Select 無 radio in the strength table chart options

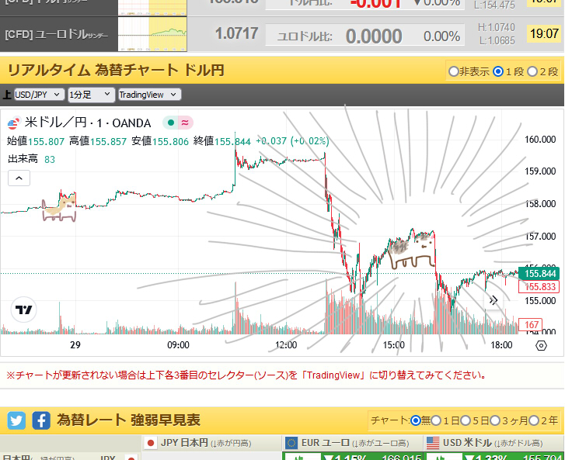pos(416,420)
